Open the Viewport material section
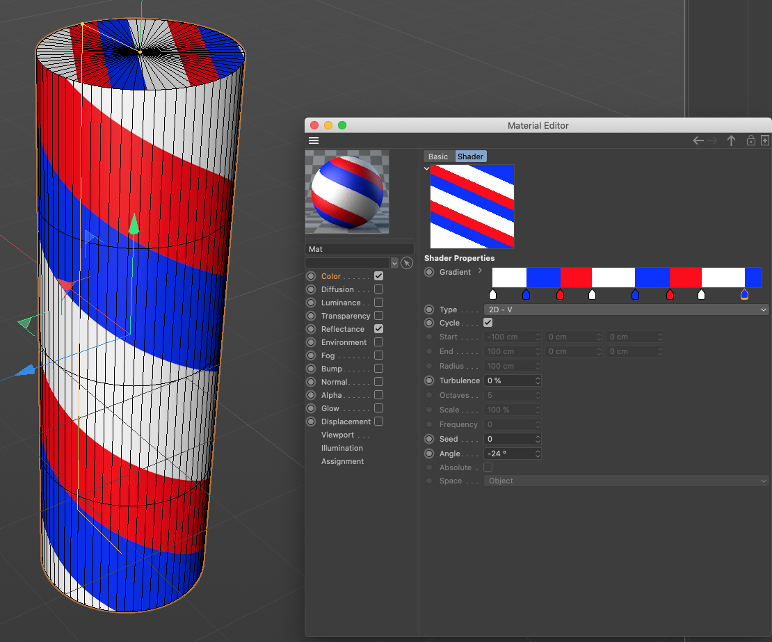The width and height of the screenshot is (772, 642). 337,435
